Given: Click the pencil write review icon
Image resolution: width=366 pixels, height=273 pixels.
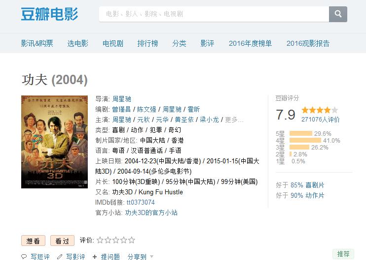Looking at the screenshot, I should click(60, 257).
